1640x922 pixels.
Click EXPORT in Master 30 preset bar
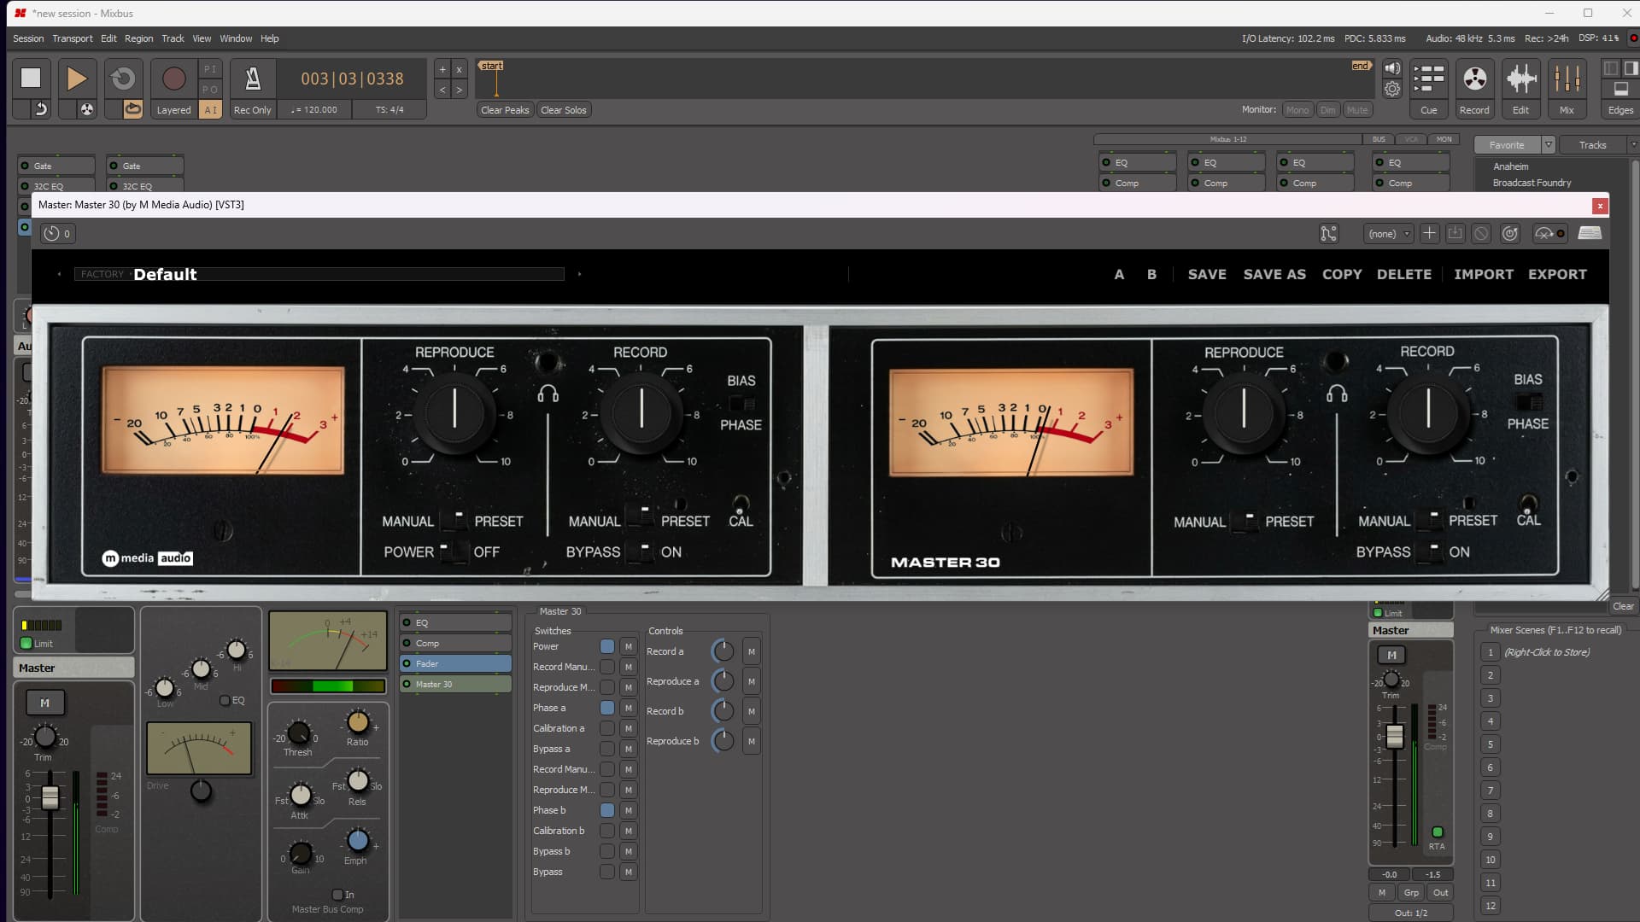1557,274
